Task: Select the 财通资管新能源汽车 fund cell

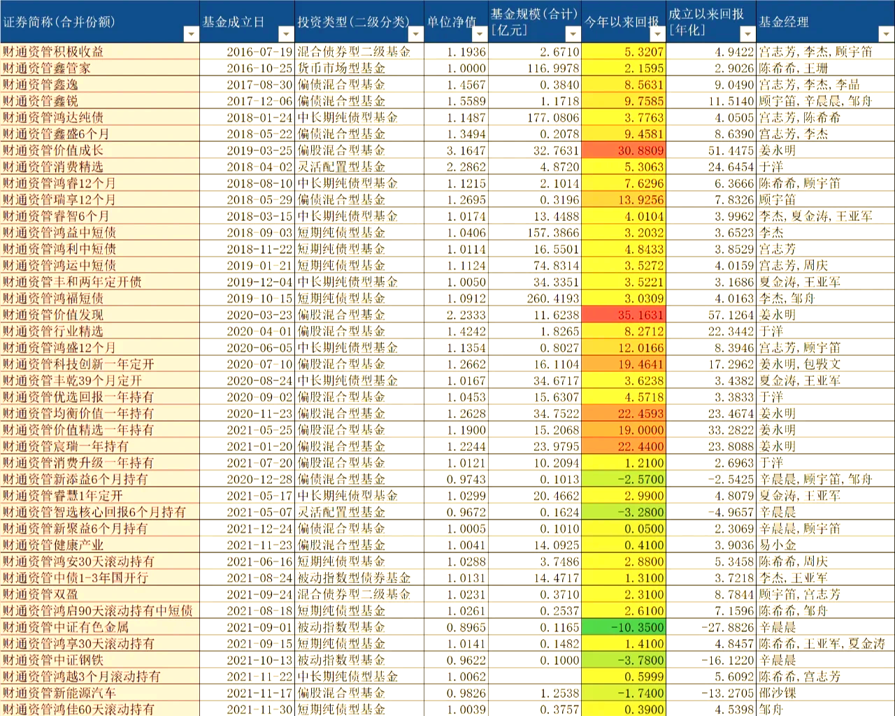Action: click(x=99, y=693)
